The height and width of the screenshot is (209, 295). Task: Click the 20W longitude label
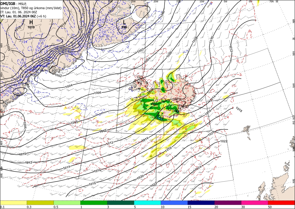coord(156,1)
